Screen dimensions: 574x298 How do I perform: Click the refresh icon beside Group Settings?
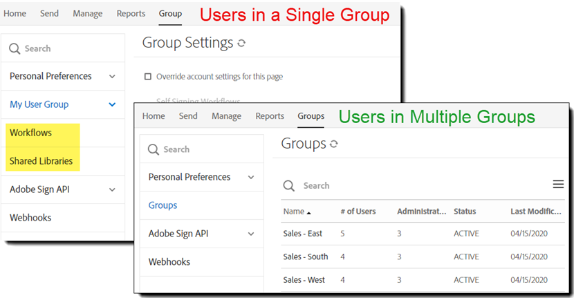click(x=241, y=44)
